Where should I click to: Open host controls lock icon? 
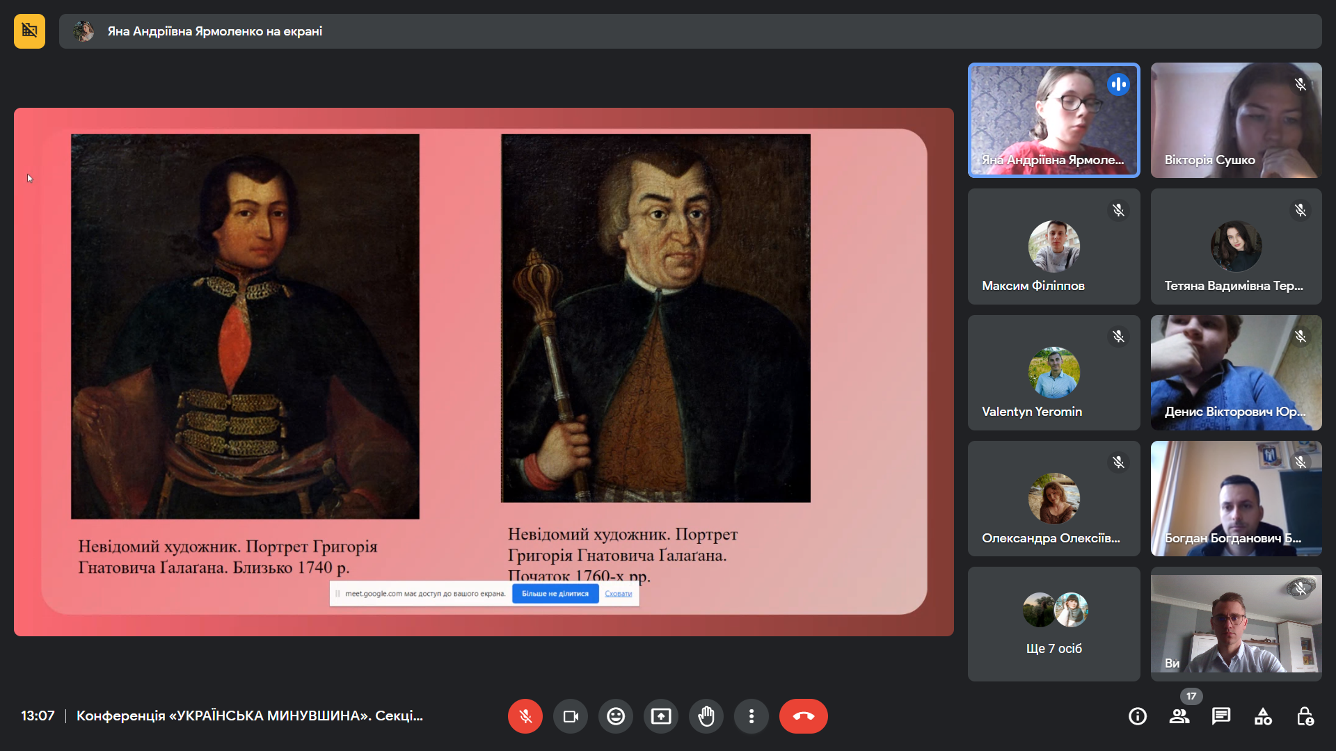point(1305,716)
